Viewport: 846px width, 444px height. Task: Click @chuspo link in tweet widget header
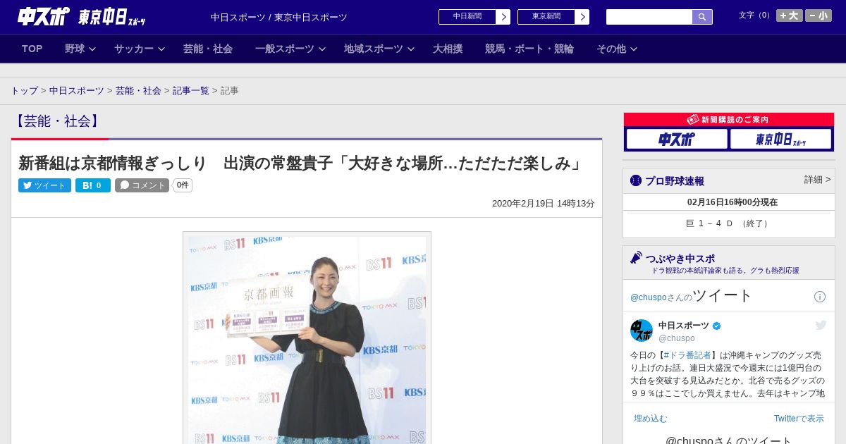[x=648, y=297]
